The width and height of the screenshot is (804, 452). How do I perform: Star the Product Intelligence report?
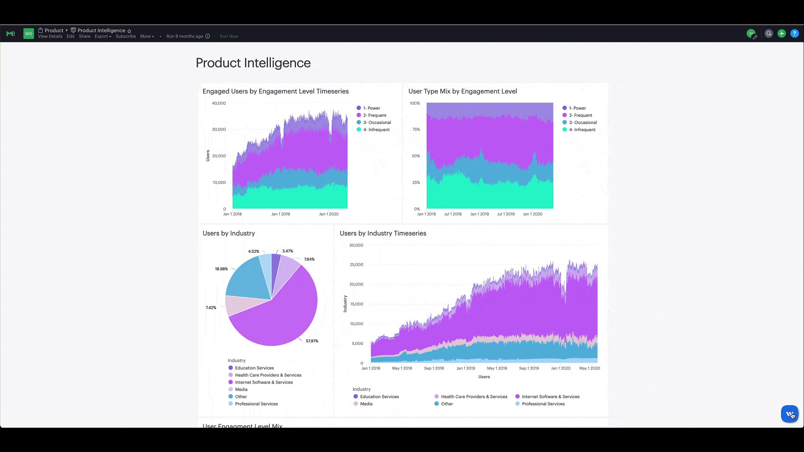(129, 31)
